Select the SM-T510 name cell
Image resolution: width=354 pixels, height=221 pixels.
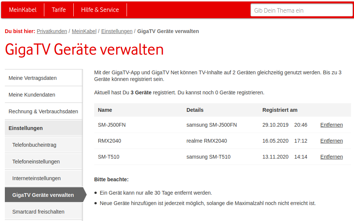(x=109, y=157)
